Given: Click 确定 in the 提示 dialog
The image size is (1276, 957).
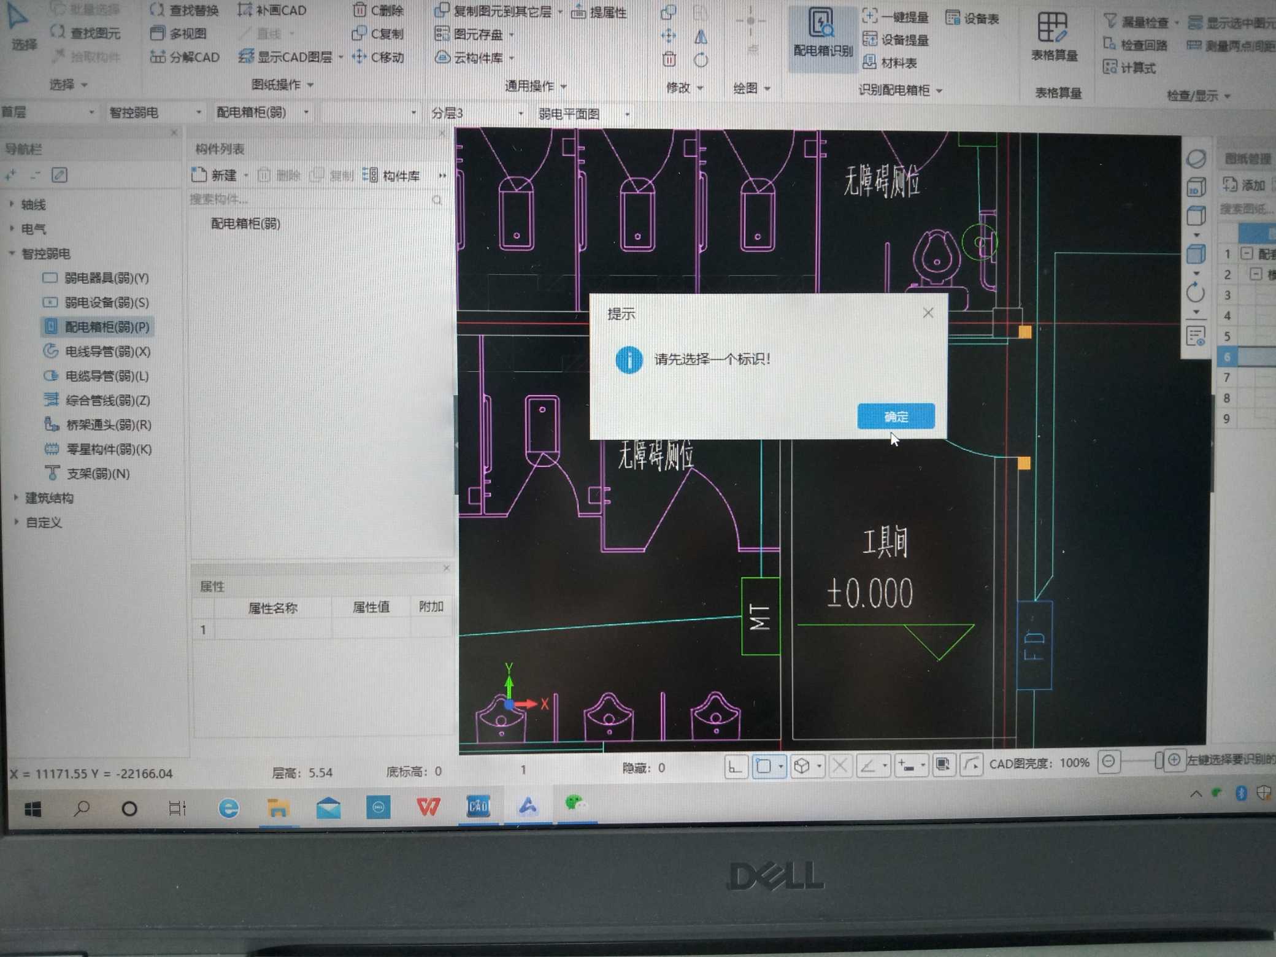Looking at the screenshot, I should (896, 417).
